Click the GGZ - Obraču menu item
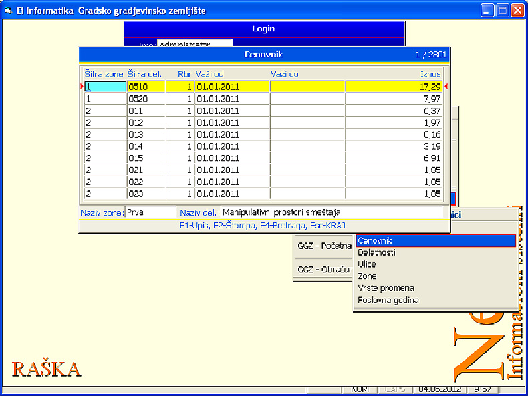This screenshot has height=396, width=528. 324,270
